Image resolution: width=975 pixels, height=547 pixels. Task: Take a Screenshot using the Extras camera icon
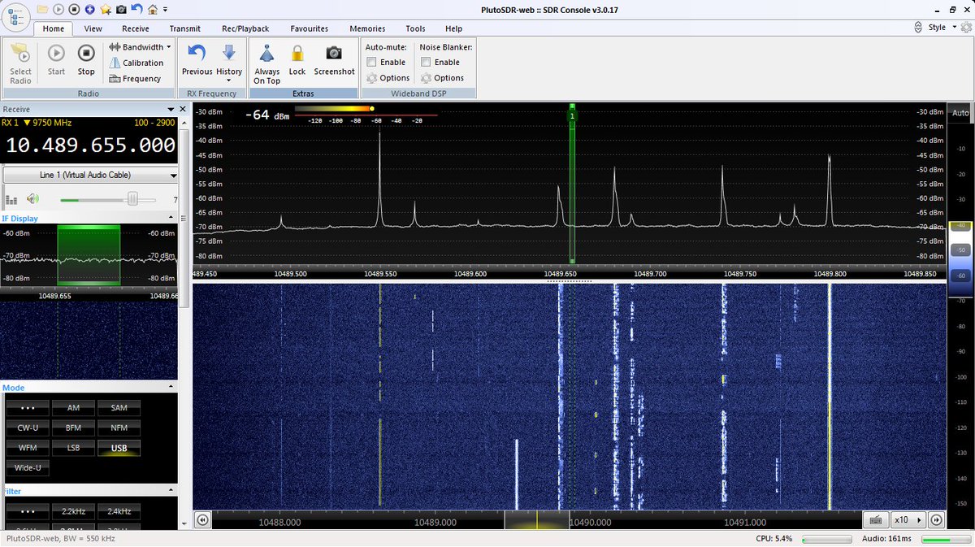(334, 60)
